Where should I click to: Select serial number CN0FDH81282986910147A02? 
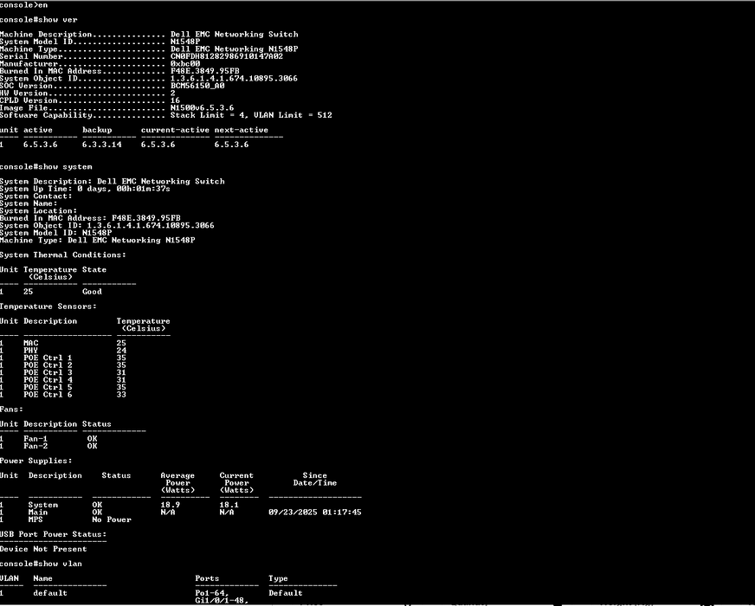[x=227, y=56]
